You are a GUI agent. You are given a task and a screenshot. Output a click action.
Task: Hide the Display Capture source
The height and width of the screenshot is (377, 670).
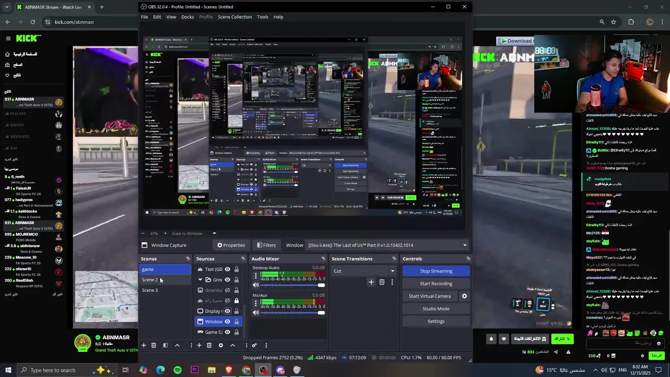(x=228, y=311)
